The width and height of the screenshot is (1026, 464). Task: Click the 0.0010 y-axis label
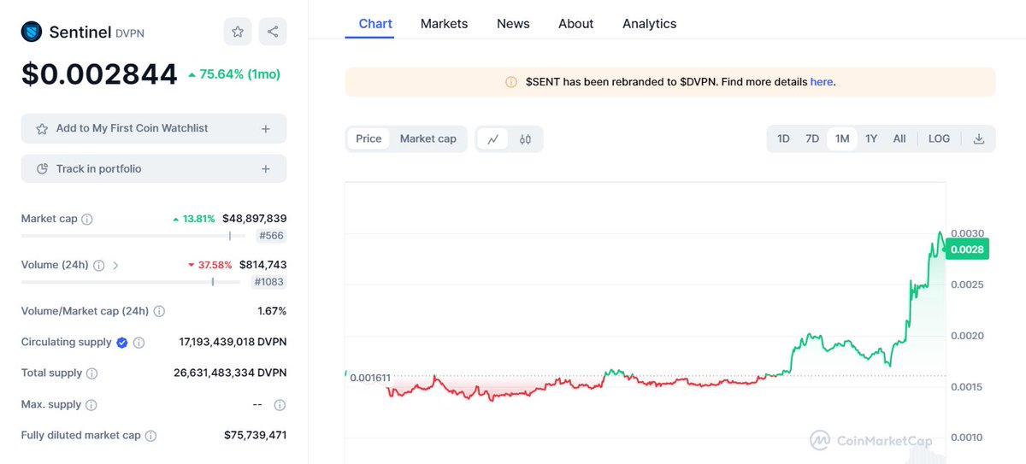[967, 438]
